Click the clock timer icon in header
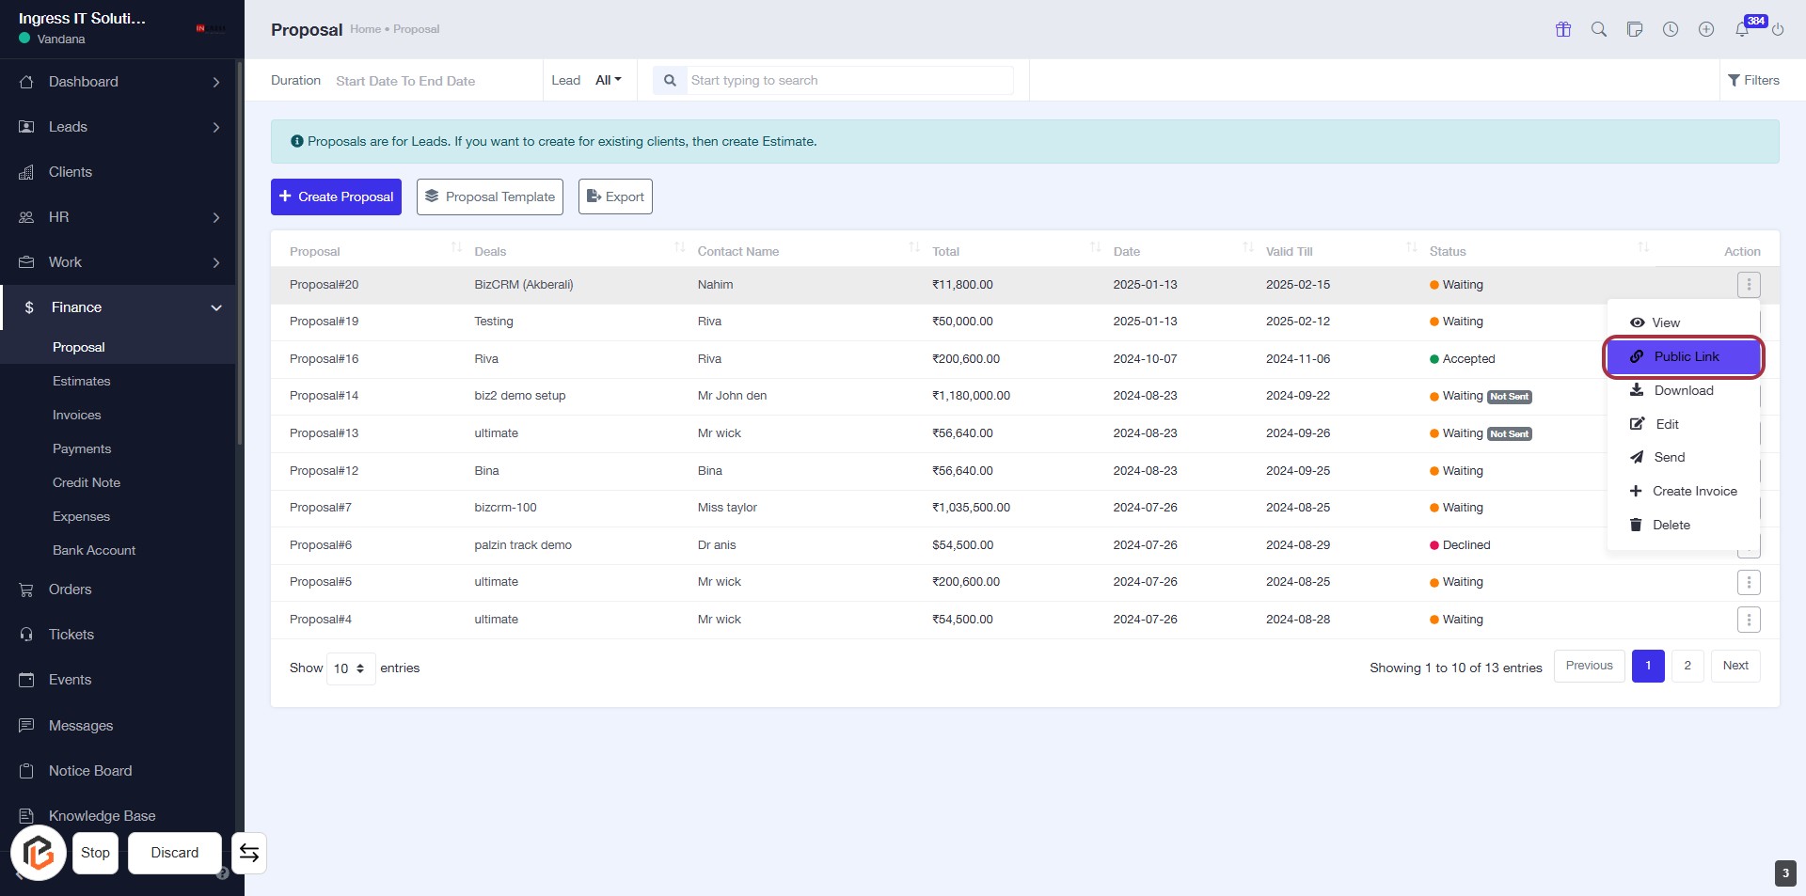1806x896 pixels. 1670,29
